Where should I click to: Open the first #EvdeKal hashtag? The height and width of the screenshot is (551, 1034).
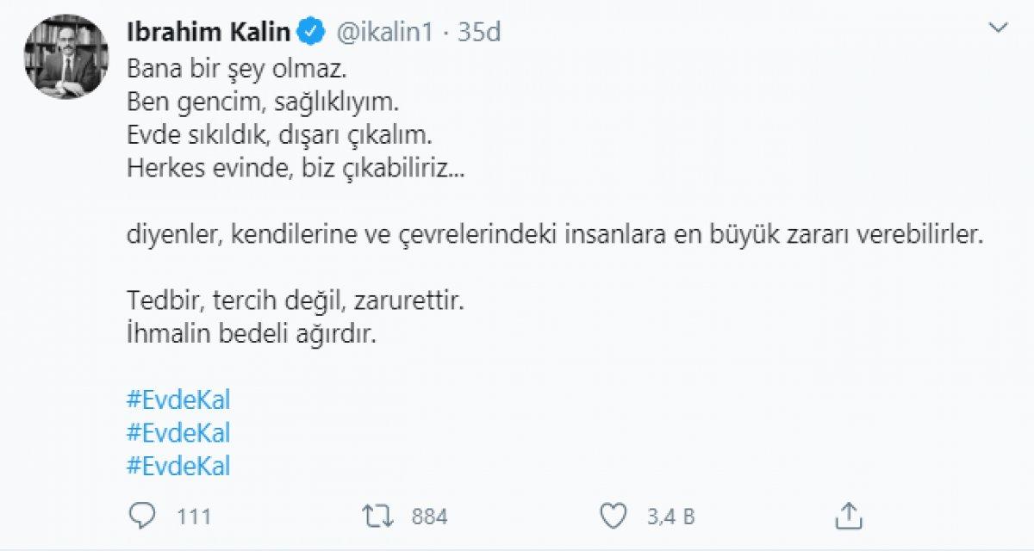pyautogui.click(x=178, y=398)
